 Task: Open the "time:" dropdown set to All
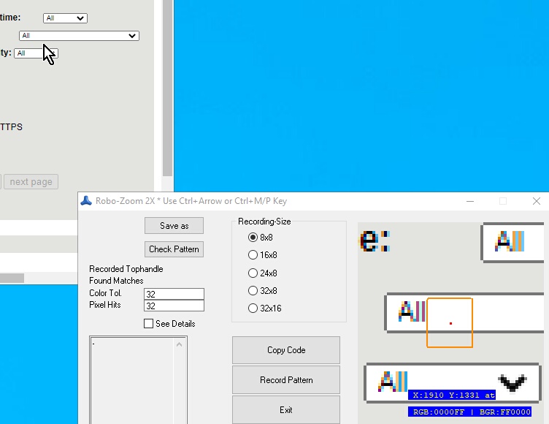[x=65, y=18]
